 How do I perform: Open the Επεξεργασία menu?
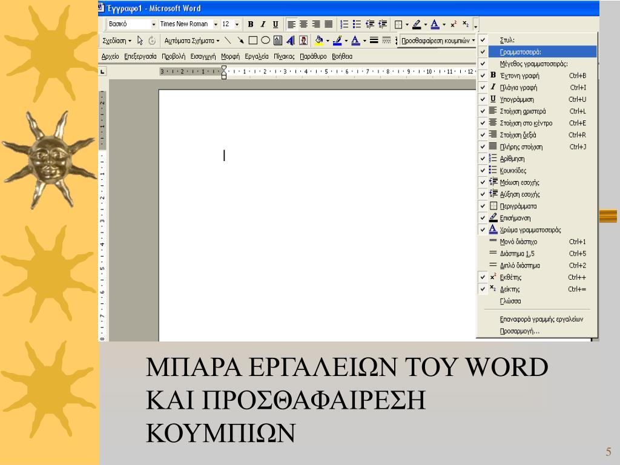(x=140, y=56)
